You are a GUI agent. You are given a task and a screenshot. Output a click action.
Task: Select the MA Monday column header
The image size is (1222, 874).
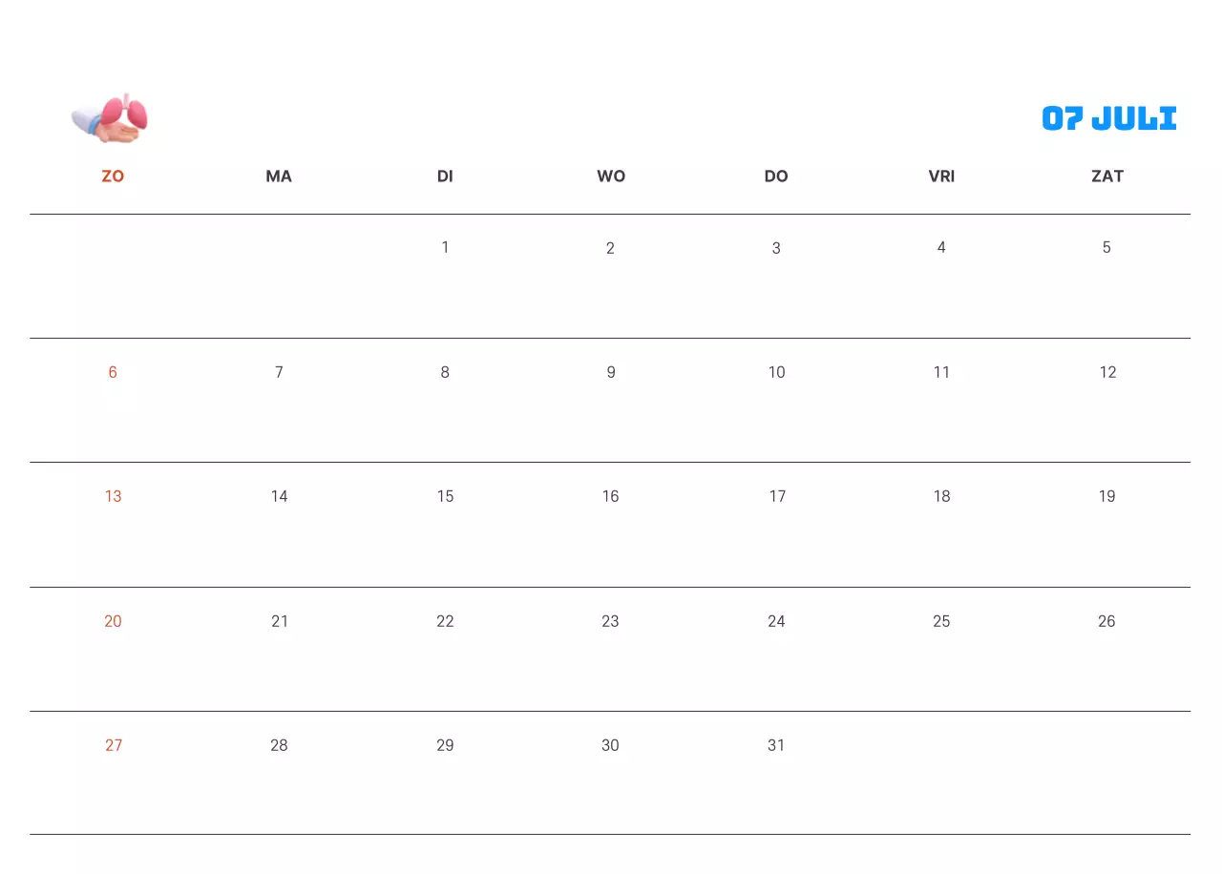point(279,177)
